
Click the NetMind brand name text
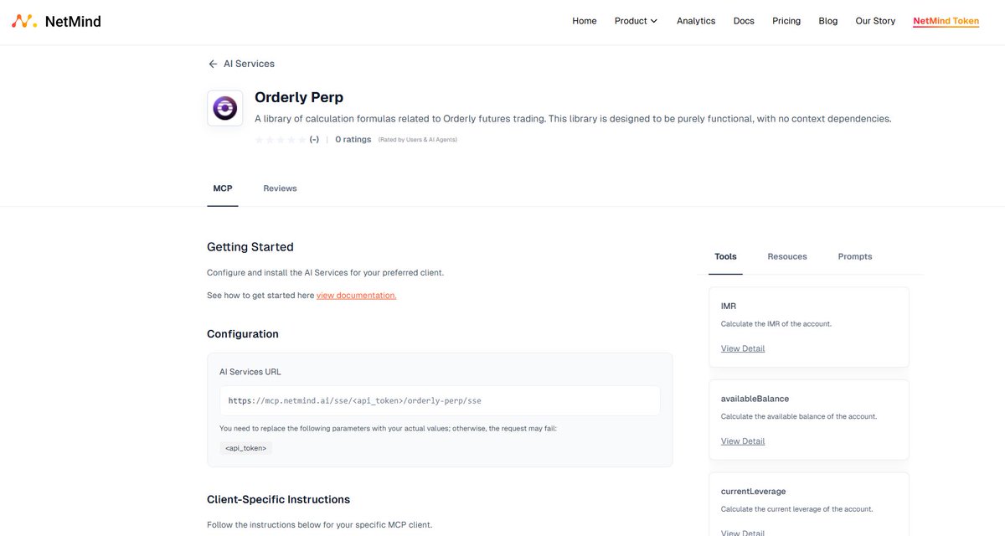pos(73,22)
